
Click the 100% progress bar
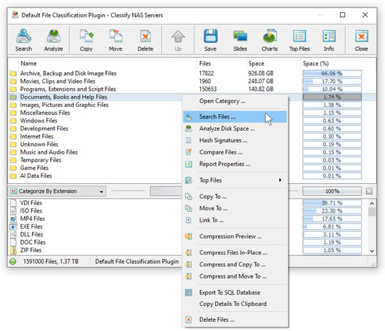tap(332, 191)
